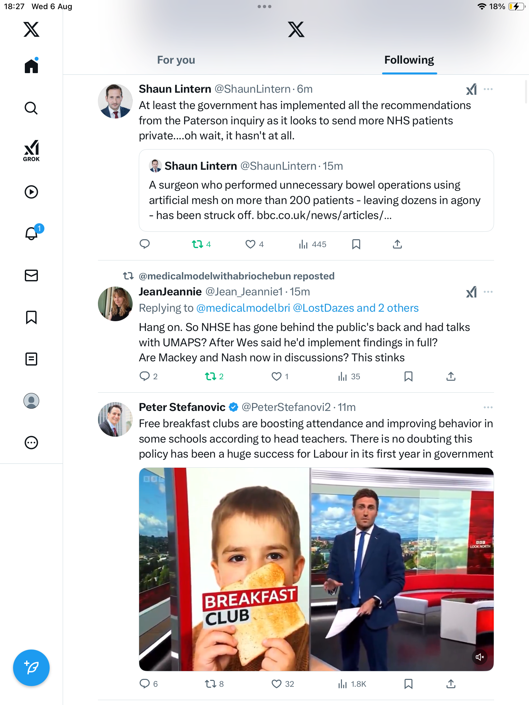Open more options on JeanJeannie's post

tap(488, 292)
